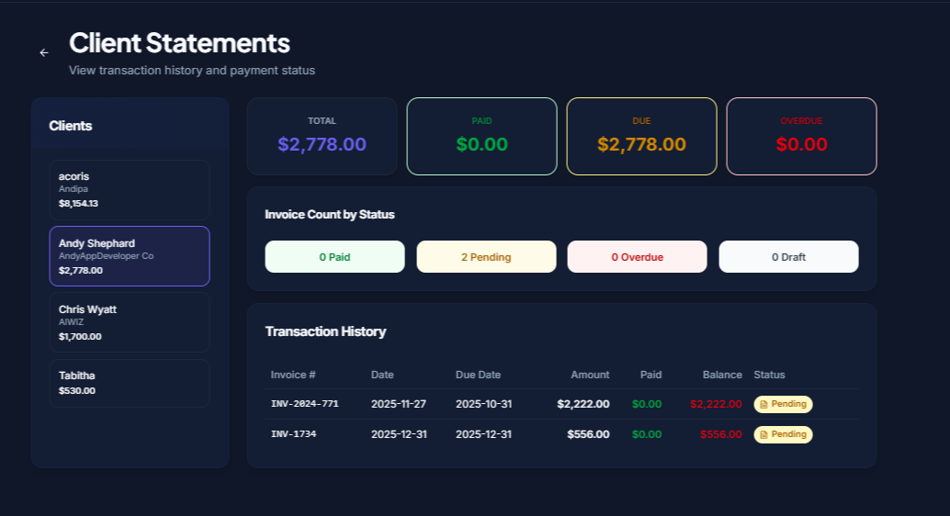
Task: Select the acoris client card
Action: (x=130, y=190)
